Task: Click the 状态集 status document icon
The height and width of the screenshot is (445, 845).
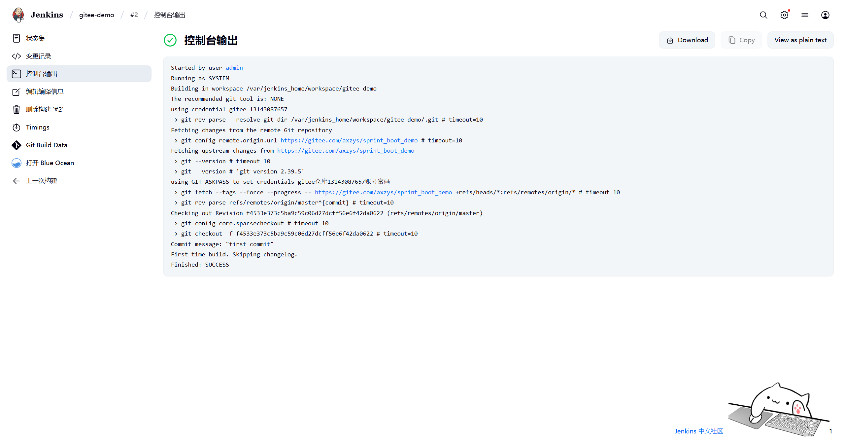Action: [17, 38]
